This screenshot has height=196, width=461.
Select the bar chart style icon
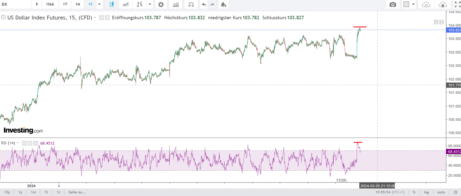tap(140, 4)
